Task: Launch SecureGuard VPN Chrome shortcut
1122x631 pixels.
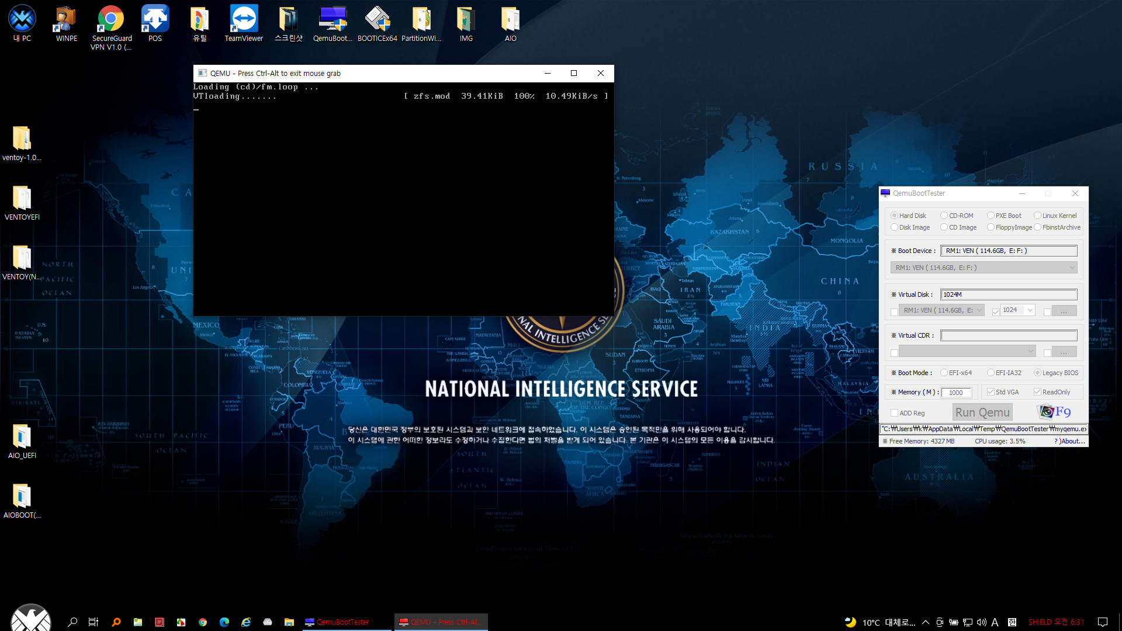Action: point(111,27)
